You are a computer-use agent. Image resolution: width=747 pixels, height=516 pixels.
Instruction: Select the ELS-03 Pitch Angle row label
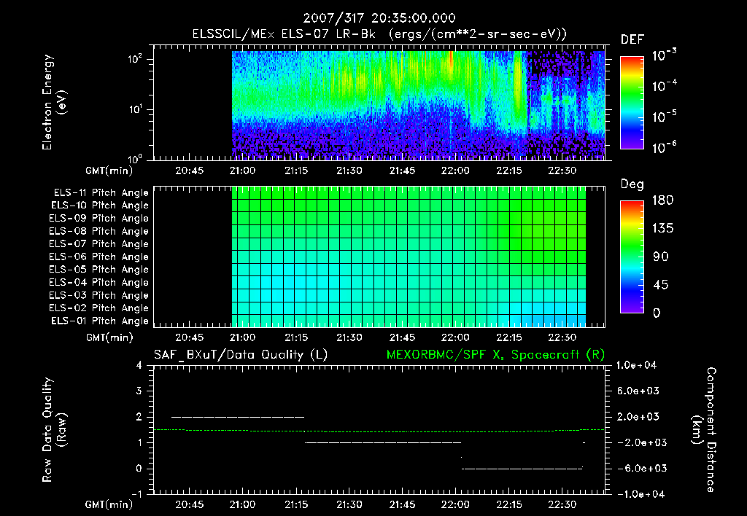click(x=98, y=296)
